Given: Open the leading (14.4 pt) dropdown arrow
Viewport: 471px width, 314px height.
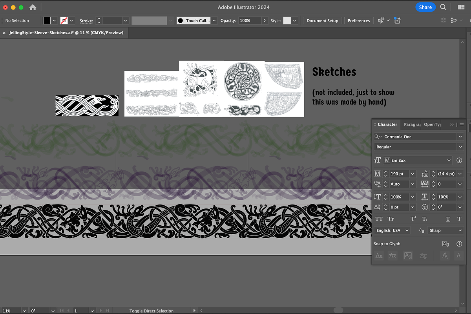Looking at the screenshot, I should point(460,174).
